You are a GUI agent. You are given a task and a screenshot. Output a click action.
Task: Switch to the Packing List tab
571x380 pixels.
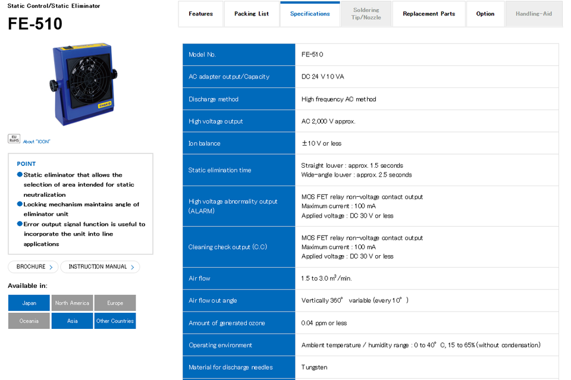[x=251, y=14]
